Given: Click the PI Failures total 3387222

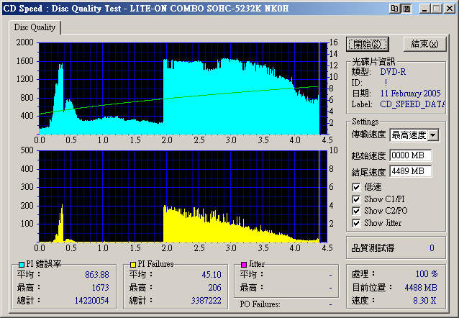Looking at the screenshot, I should 206,301.
